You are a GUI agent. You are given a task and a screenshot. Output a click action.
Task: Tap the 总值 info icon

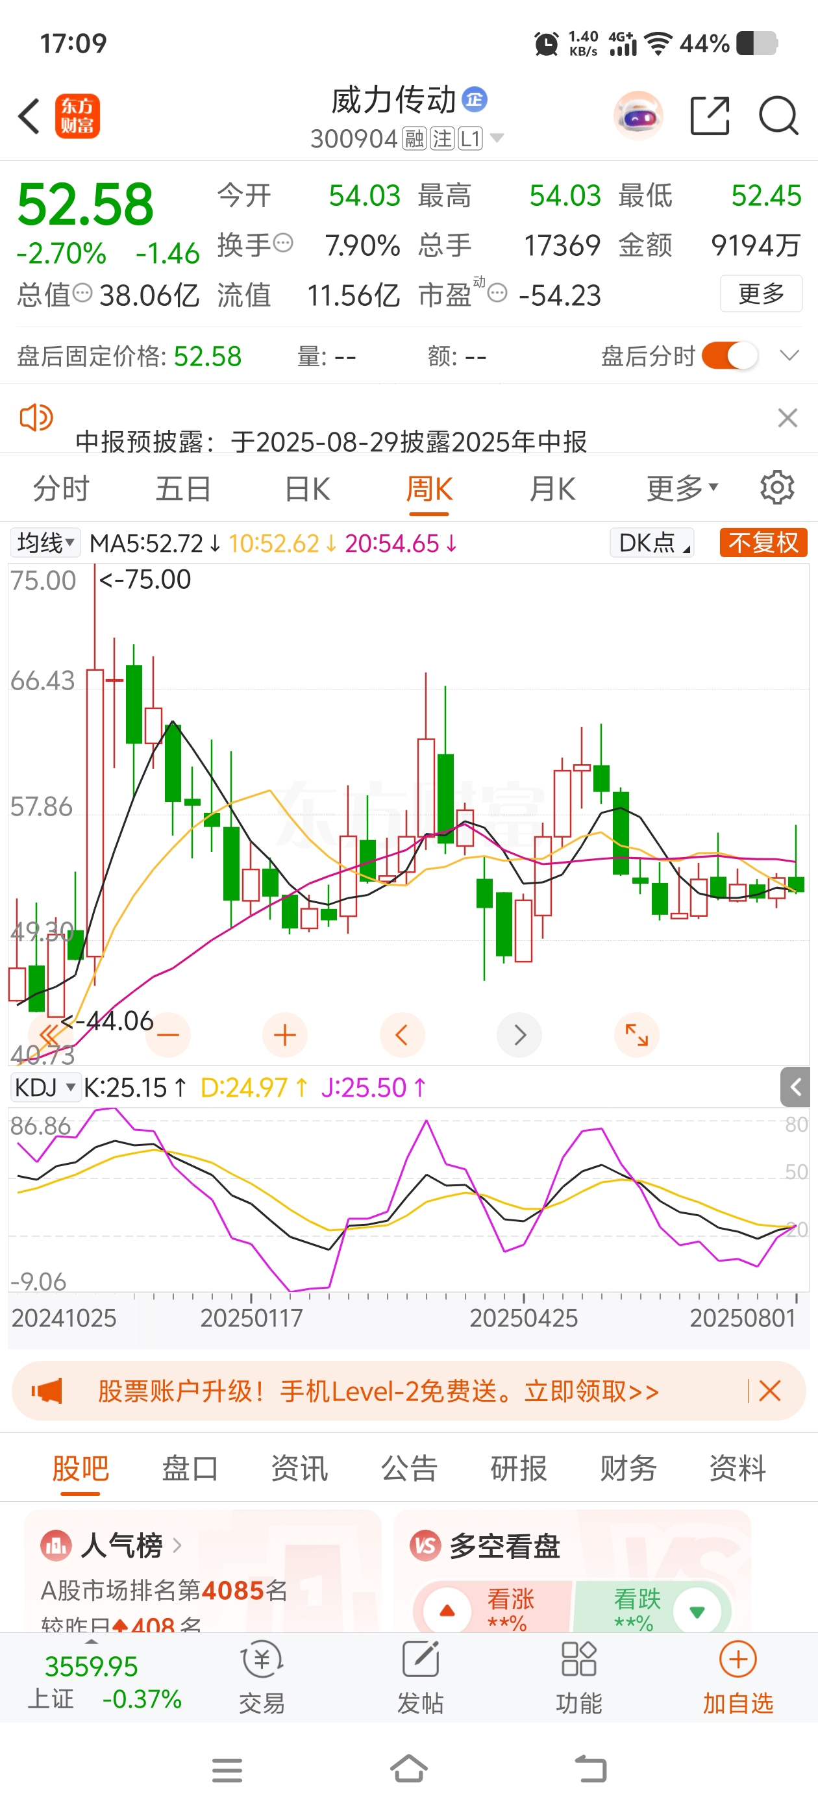point(82,292)
